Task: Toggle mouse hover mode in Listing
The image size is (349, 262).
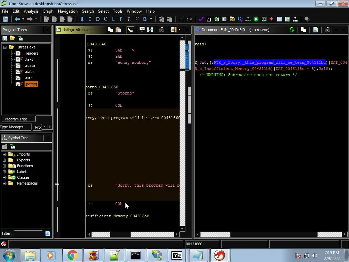Action: 130,30
